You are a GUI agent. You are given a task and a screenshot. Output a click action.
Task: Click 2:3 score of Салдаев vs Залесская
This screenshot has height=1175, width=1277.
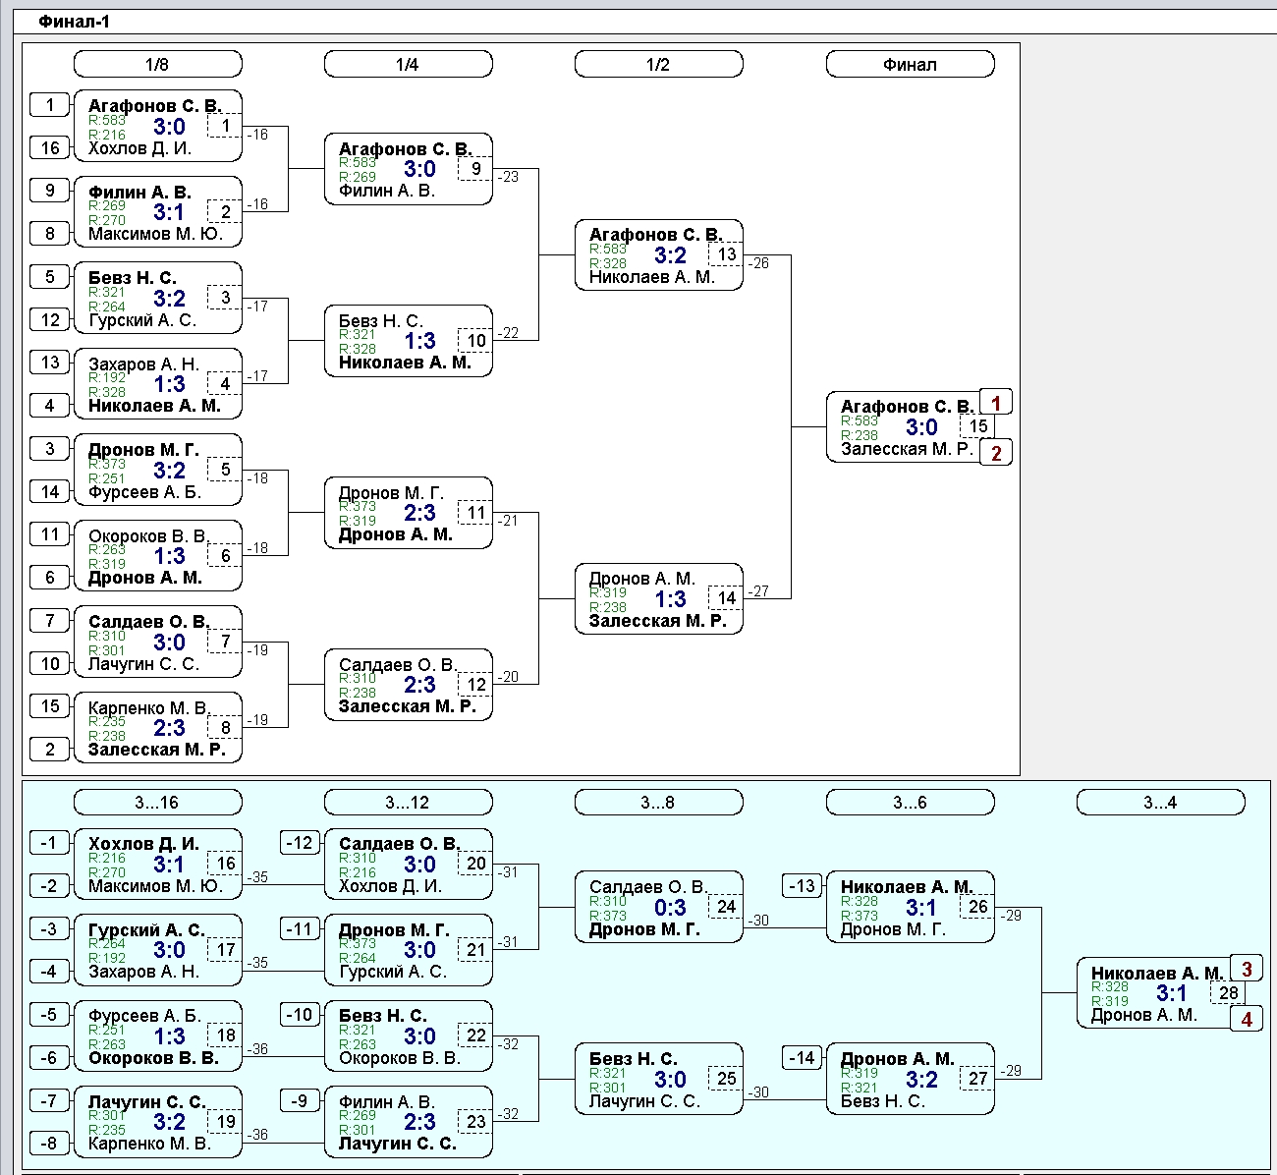pyautogui.click(x=419, y=685)
